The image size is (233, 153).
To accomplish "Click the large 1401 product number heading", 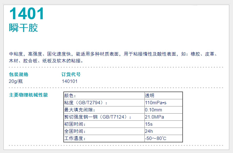I will (x=27, y=14).
